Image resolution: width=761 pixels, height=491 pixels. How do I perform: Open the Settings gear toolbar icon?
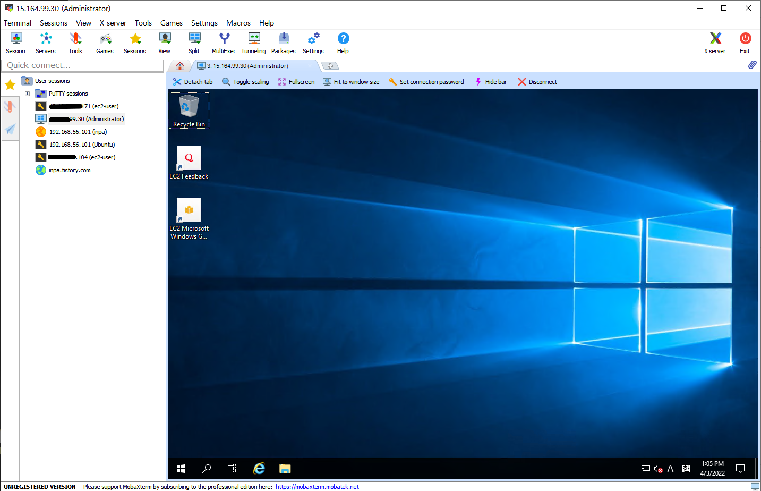click(x=313, y=43)
